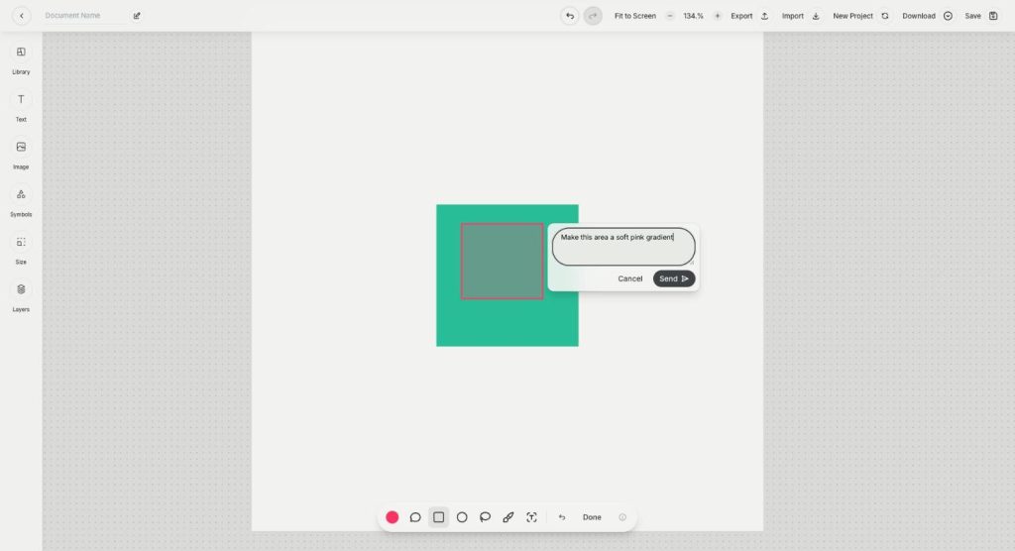
Task: Click the info icon in bottom toolbar
Action: tap(622, 517)
